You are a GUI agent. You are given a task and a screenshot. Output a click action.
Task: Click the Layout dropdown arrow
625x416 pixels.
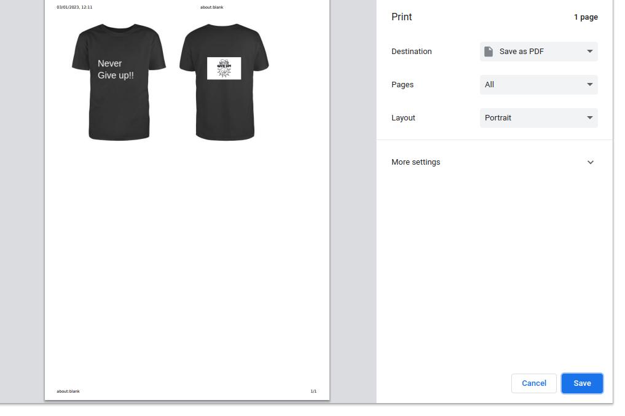[x=589, y=118]
